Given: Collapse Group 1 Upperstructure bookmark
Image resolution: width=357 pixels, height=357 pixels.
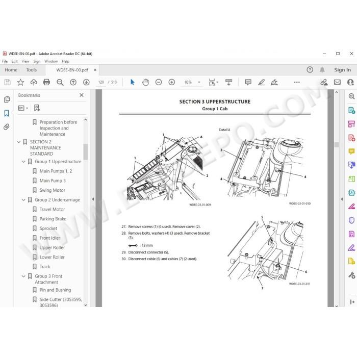Looking at the screenshot, I should (23, 162).
